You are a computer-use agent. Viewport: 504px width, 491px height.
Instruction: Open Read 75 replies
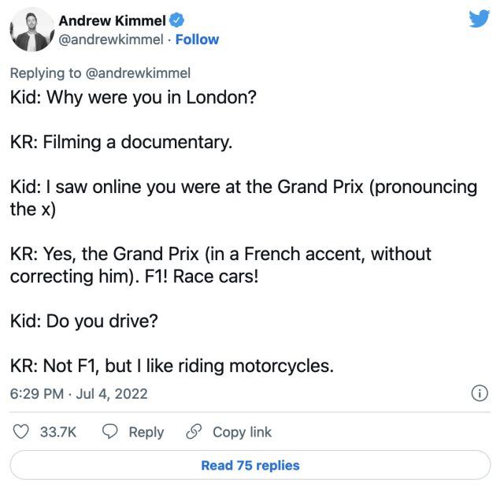(250, 465)
